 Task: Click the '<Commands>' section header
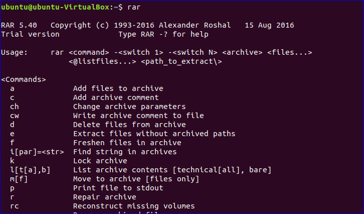24,79
